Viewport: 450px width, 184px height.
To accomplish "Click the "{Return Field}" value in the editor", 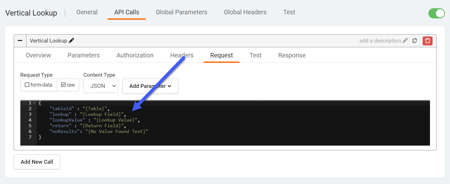I will (x=102, y=126).
